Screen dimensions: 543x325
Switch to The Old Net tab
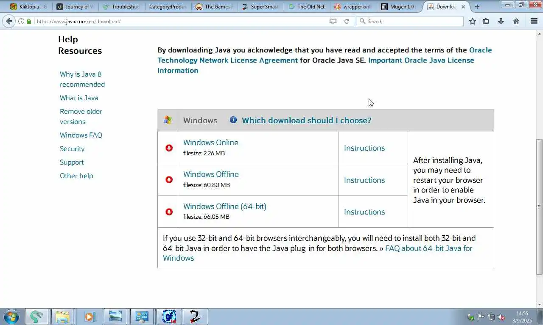(307, 7)
